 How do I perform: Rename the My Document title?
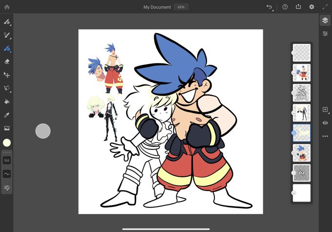pyautogui.click(x=157, y=7)
